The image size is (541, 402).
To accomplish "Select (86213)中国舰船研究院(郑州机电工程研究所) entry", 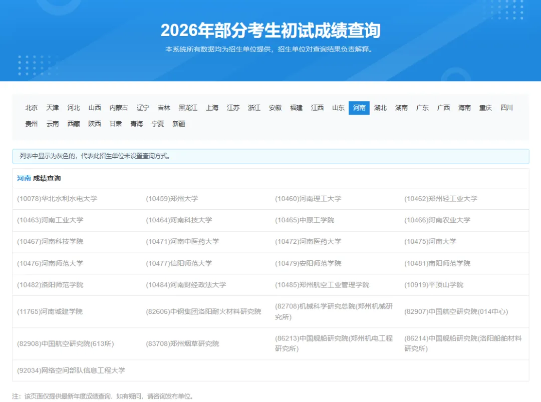I will pos(334,344).
